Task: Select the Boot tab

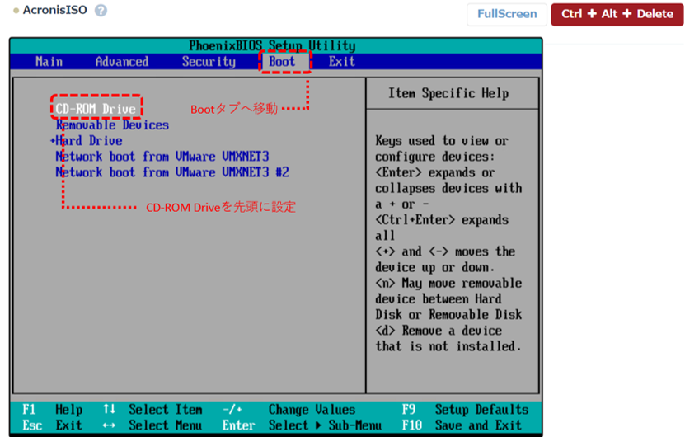Action: pyautogui.click(x=282, y=62)
